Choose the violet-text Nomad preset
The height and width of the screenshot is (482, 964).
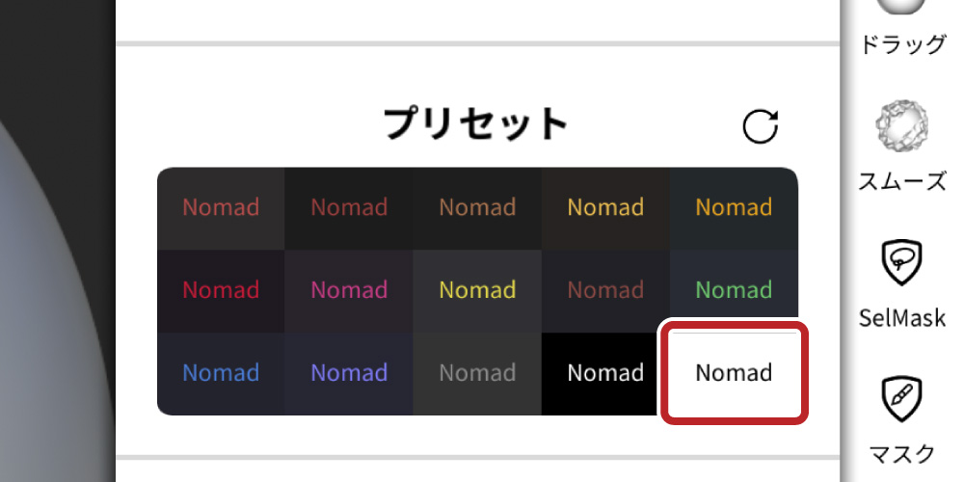point(349,373)
